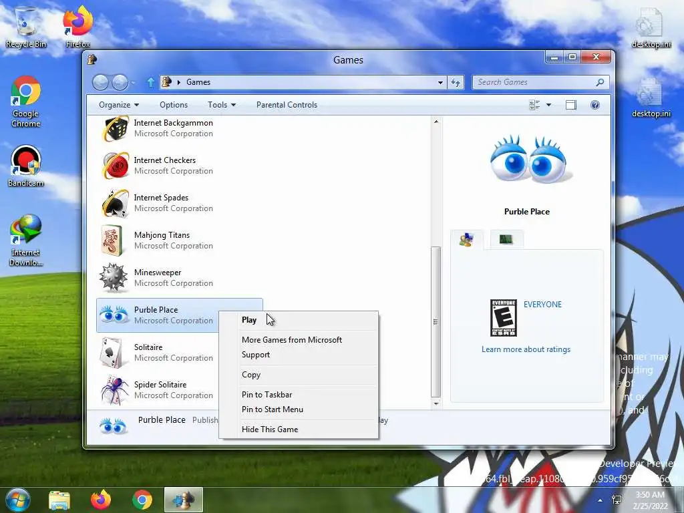
Task: Click the Forward navigation button
Action: pyautogui.click(x=120, y=82)
